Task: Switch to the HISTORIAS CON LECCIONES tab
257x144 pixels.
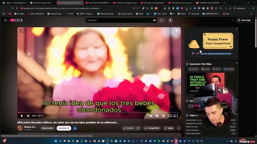Action: 208,3
